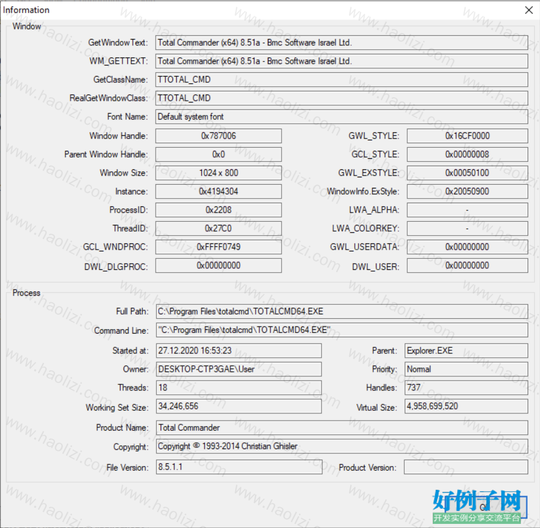Focus the Product Name field
The width and height of the screenshot is (540, 528).
click(342, 428)
